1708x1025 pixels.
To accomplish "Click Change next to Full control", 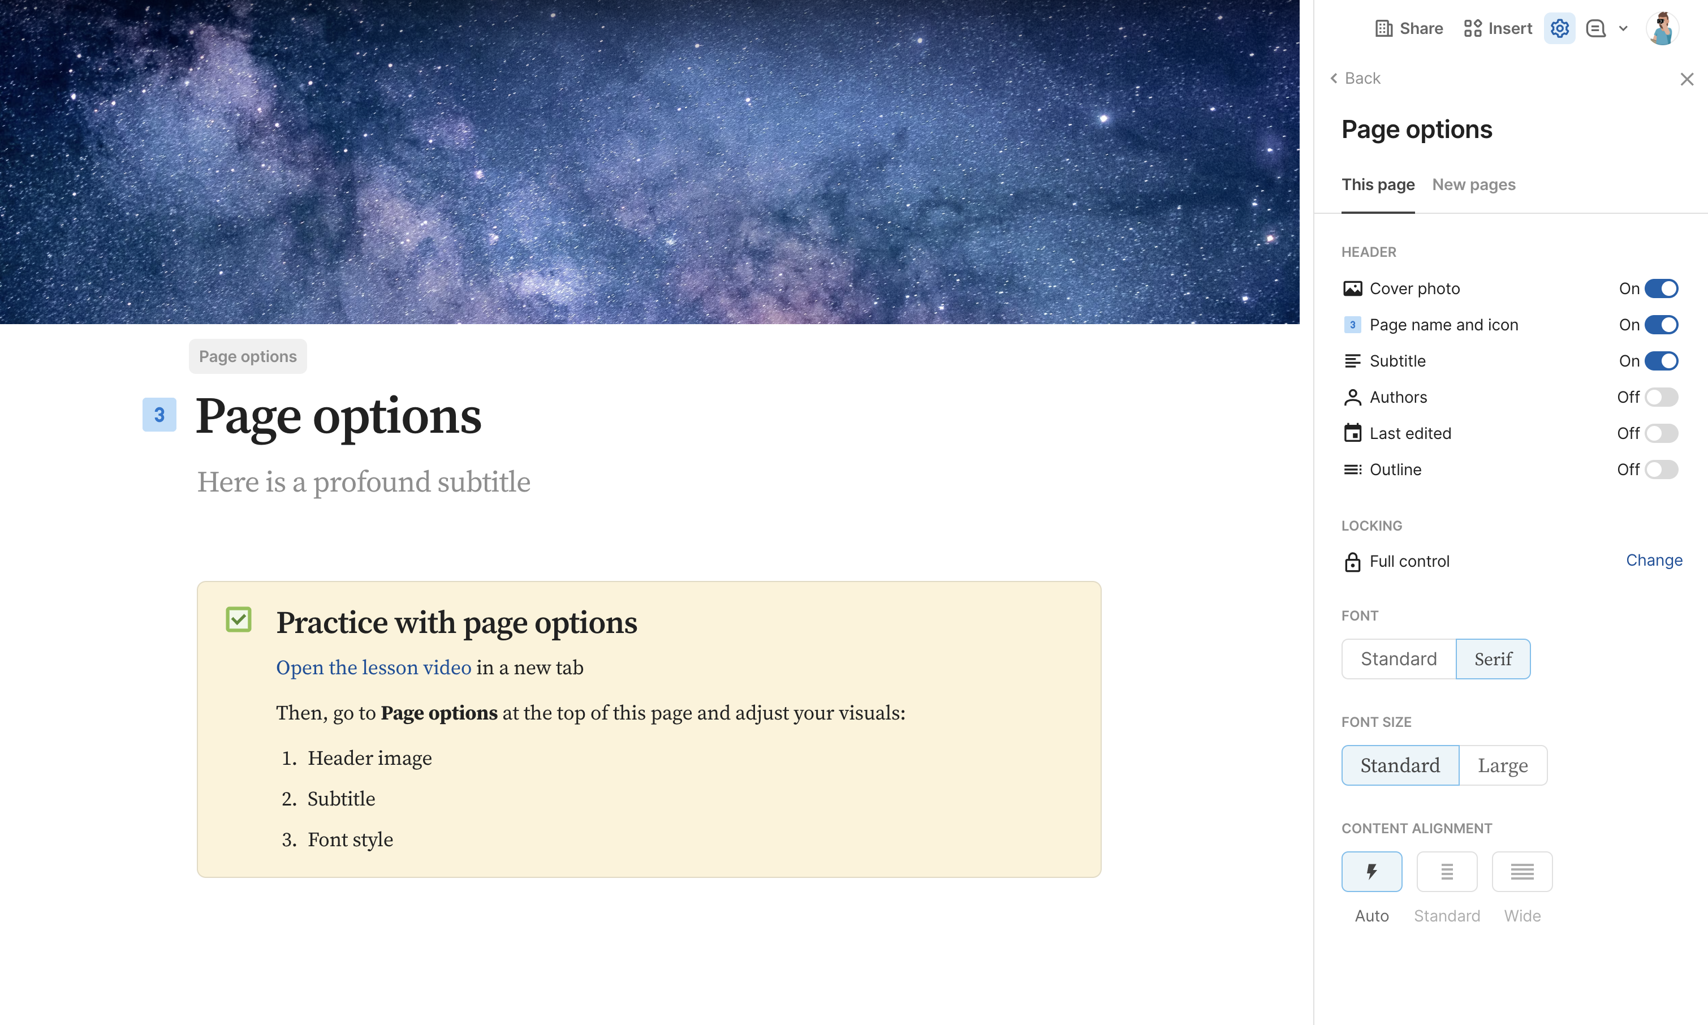I will click(x=1654, y=560).
